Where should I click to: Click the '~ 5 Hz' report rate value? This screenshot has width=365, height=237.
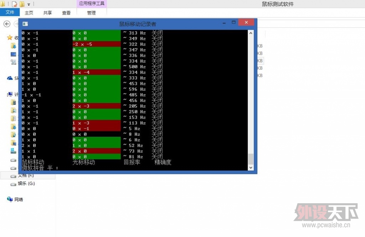click(x=132, y=129)
